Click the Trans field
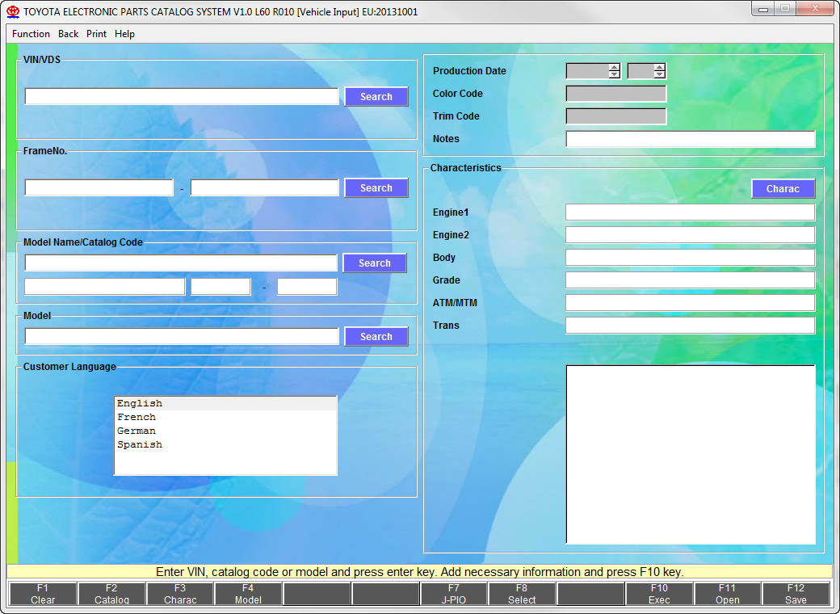The image size is (840, 614). pyautogui.click(x=690, y=326)
